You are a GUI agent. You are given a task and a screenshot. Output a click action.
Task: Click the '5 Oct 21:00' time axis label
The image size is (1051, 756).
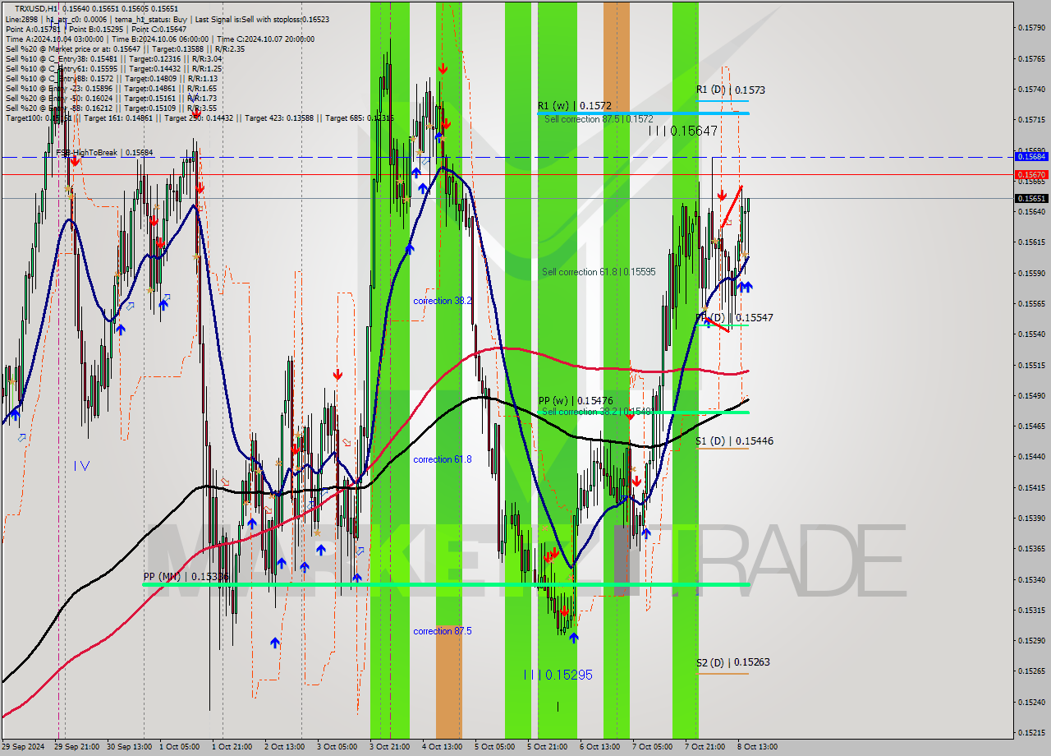coord(548,747)
